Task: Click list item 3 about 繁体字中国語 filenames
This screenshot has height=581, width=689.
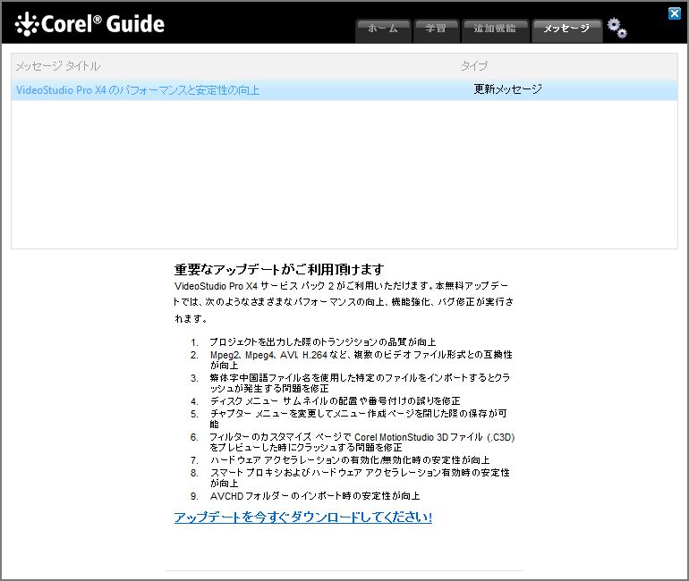Action: point(360,383)
